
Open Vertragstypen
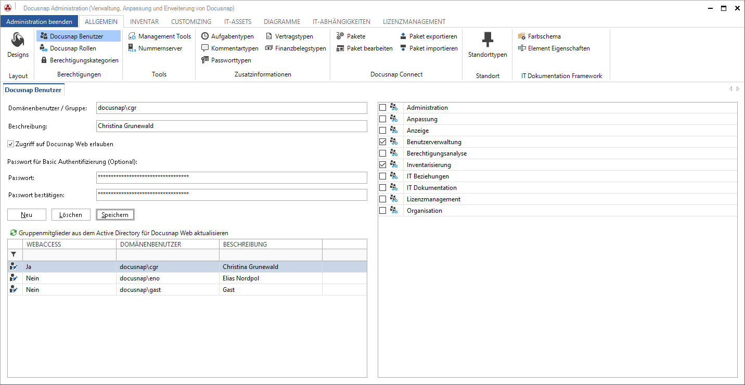(x=289, y=36)
